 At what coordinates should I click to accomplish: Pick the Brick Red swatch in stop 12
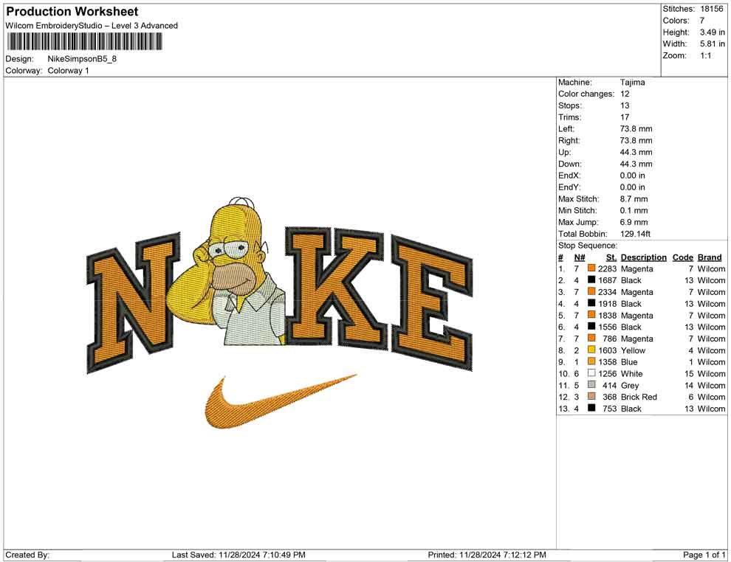click(x=591, y=396)
